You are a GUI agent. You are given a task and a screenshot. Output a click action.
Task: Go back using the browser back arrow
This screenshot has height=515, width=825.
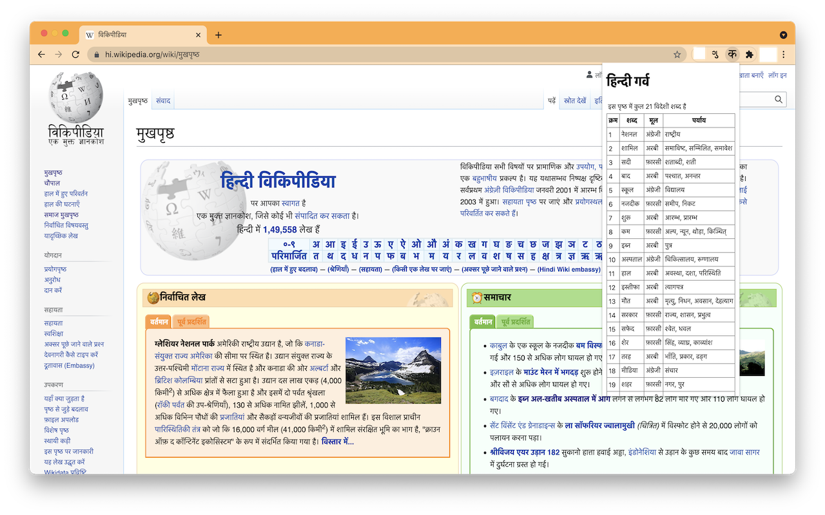pos(42,55)
